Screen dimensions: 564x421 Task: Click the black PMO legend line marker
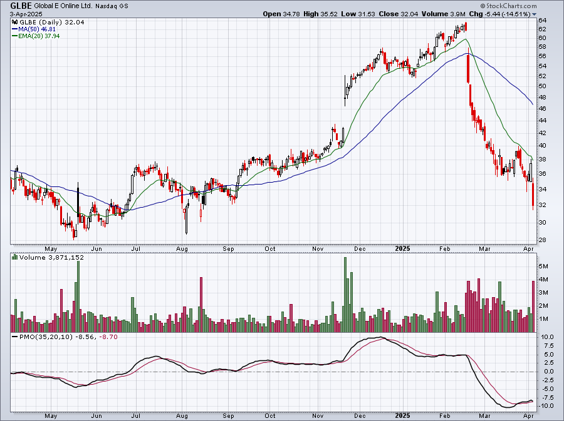(15, 337)
